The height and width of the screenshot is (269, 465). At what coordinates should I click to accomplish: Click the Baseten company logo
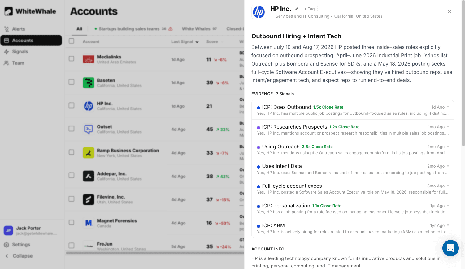pyautogui.click(x=89, y=83)
